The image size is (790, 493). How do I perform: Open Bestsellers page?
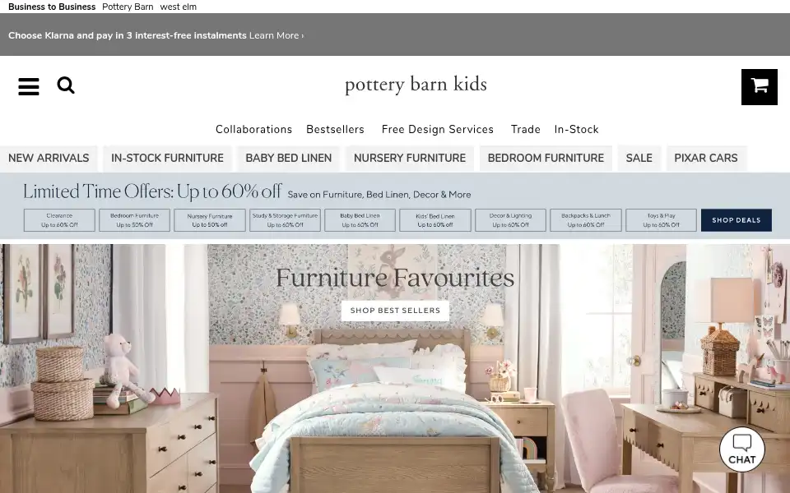(x=335, y=129)
